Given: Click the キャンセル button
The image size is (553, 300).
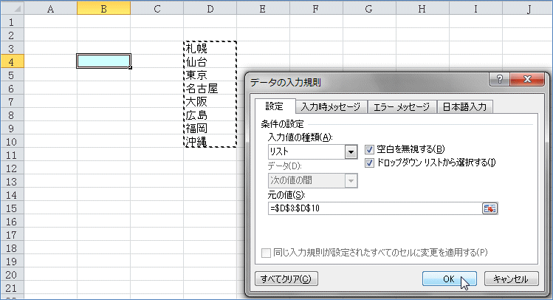Looking at the screenshot, I should 511,279.
